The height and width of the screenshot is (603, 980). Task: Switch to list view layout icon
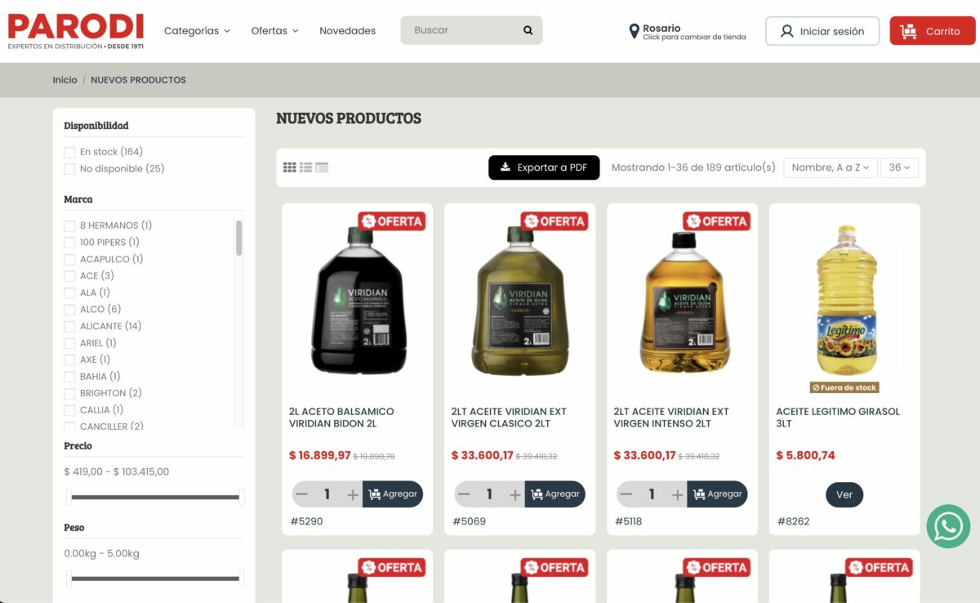coord(305,167)
